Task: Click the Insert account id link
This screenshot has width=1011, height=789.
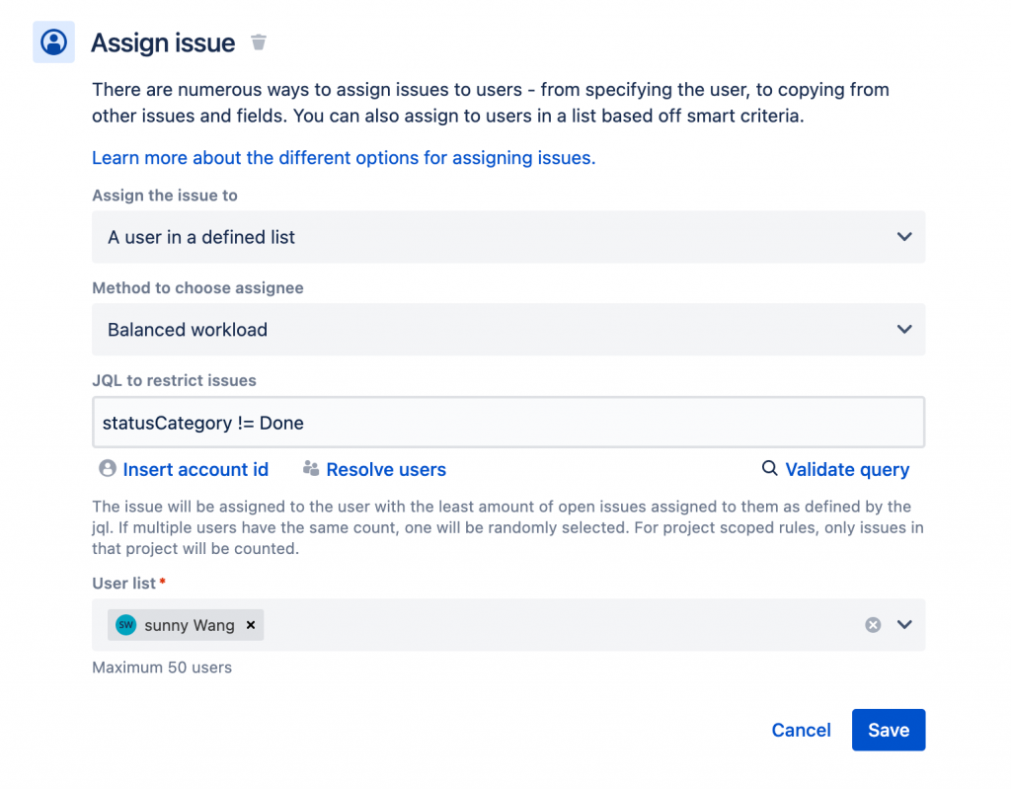Action: tap(195, 470)
